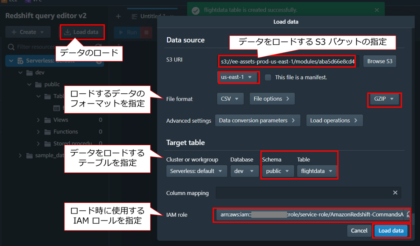Open the flightdata table dropdown
This screenshot has width=420, height=246.
tap(317, 171)
